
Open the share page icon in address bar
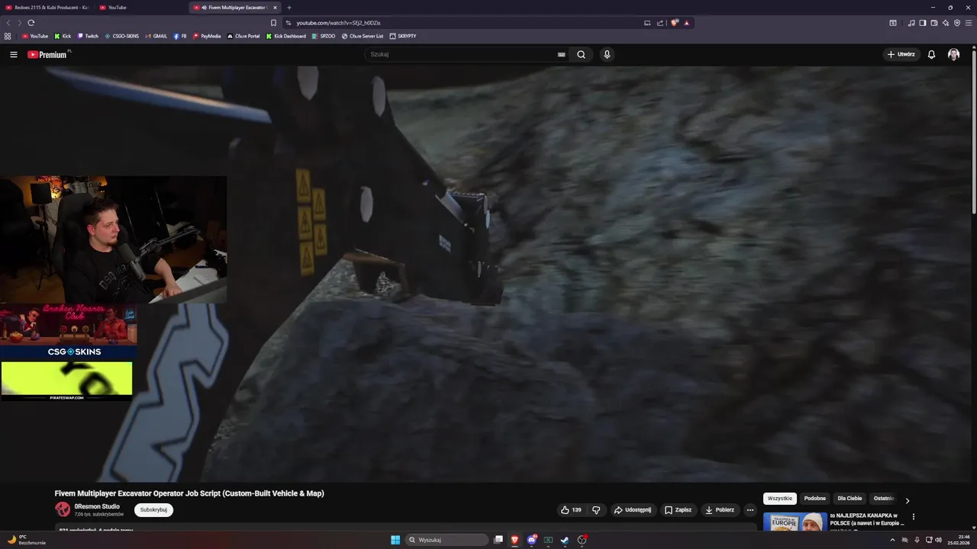[x=660, y=23]
